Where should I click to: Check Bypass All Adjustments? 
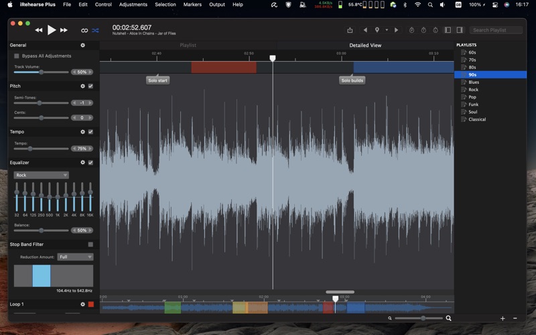pyautogui.click(x=16, y=56)
